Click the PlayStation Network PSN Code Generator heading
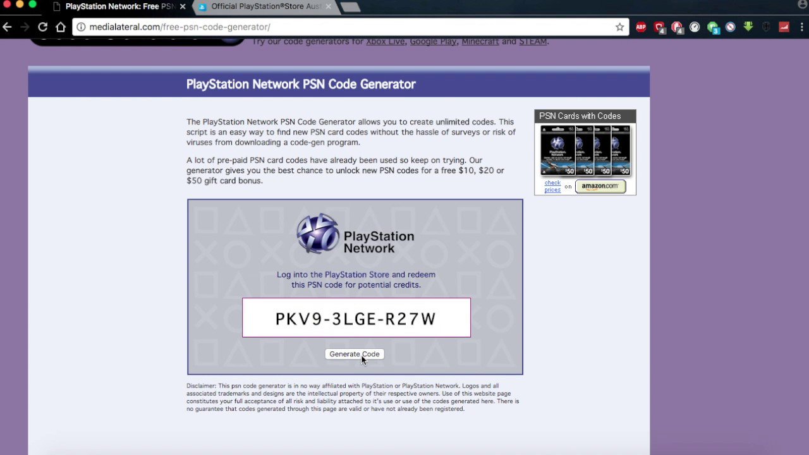Image resolution: width=809 pixels, height=455 pixels. [301, 84]
